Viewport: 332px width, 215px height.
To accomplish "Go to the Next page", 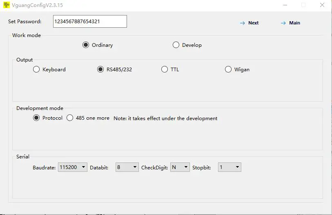I will pyautogui.click(x=249, y=23).
